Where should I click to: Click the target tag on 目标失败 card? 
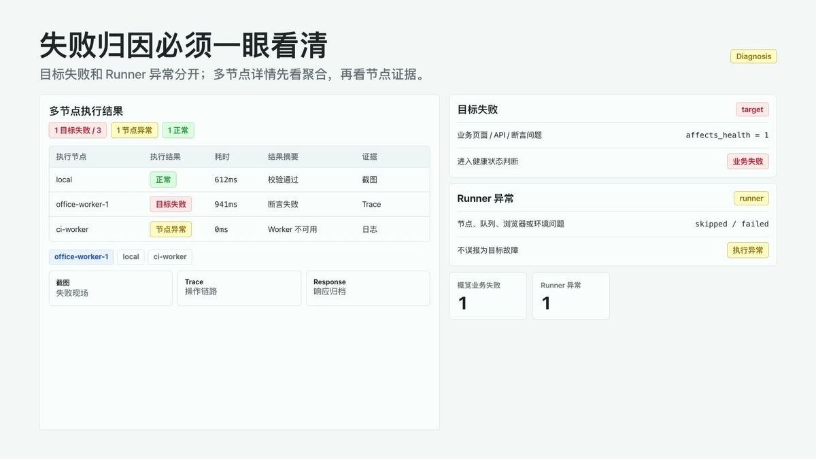click(752, 109)
